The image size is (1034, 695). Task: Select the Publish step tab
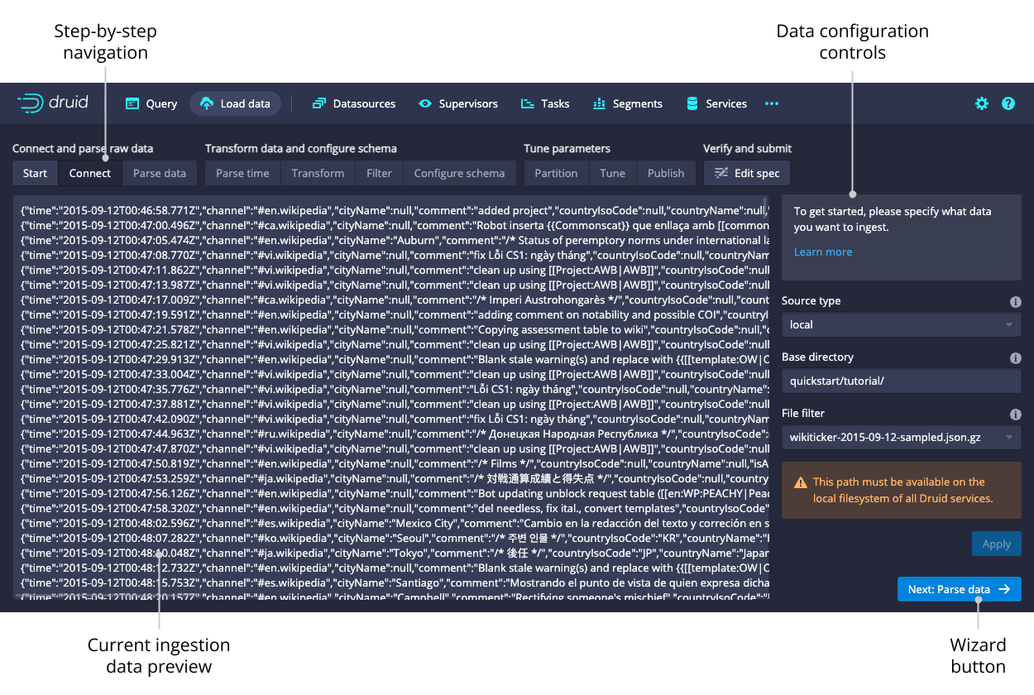(x=666, y=173)
